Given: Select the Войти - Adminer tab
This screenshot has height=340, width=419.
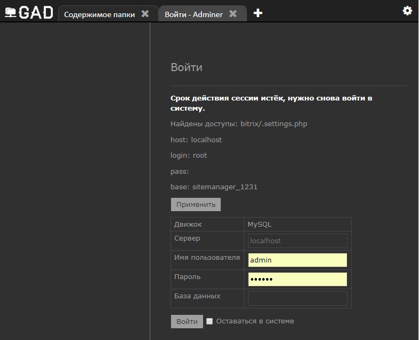Looking at the screenshot, I should click(193, 14).
